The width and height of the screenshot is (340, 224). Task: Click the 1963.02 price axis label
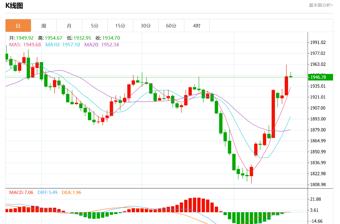[x=318, y=64]
